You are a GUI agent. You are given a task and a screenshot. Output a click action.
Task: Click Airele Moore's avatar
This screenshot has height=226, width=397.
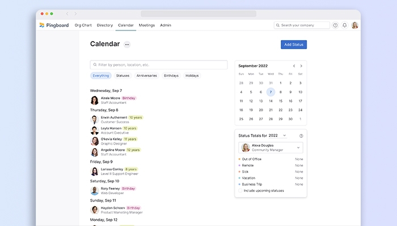point(95,100)
